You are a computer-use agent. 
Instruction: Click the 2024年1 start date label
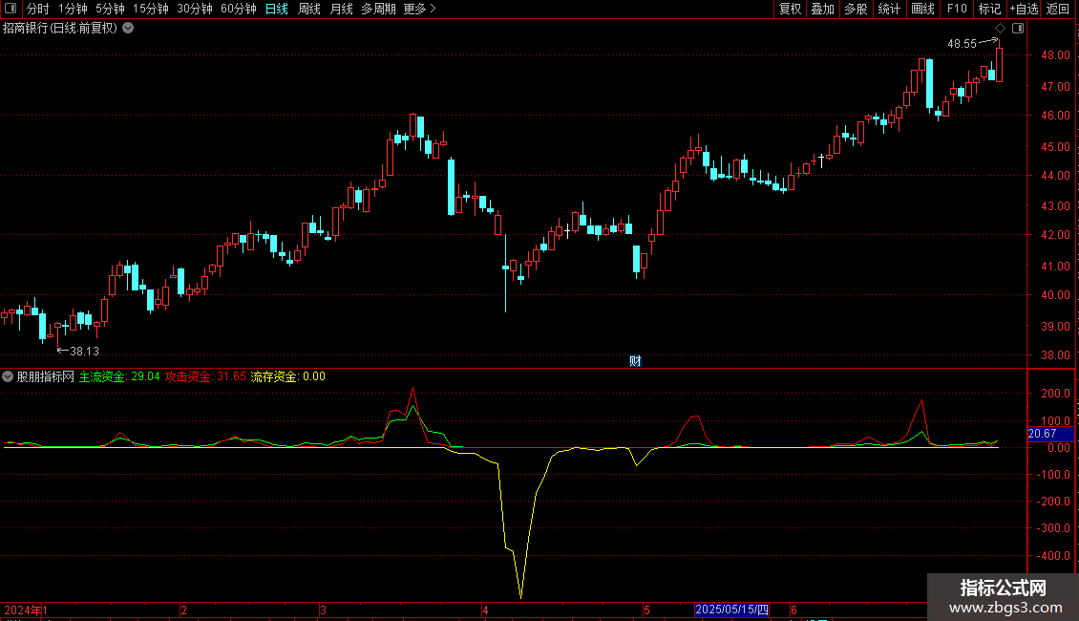tap(26, 610)
